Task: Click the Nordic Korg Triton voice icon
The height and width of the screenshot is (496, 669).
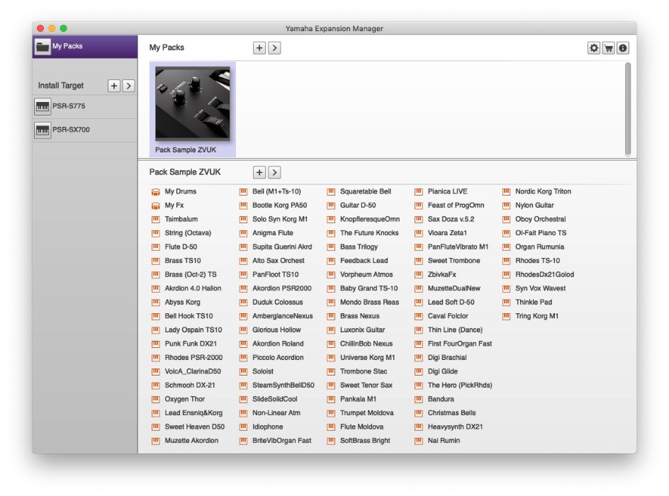Action: (x=506, y=192)
